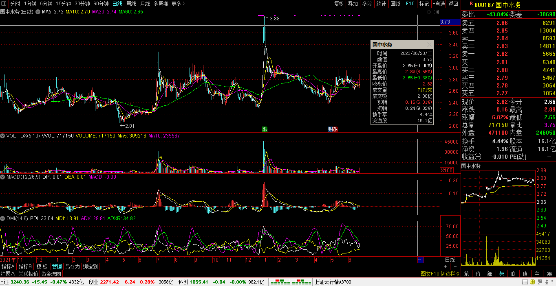556x286 pixels.
Task: Expand the DMI indicator dropdown arrow
Action: click(3, 218)
